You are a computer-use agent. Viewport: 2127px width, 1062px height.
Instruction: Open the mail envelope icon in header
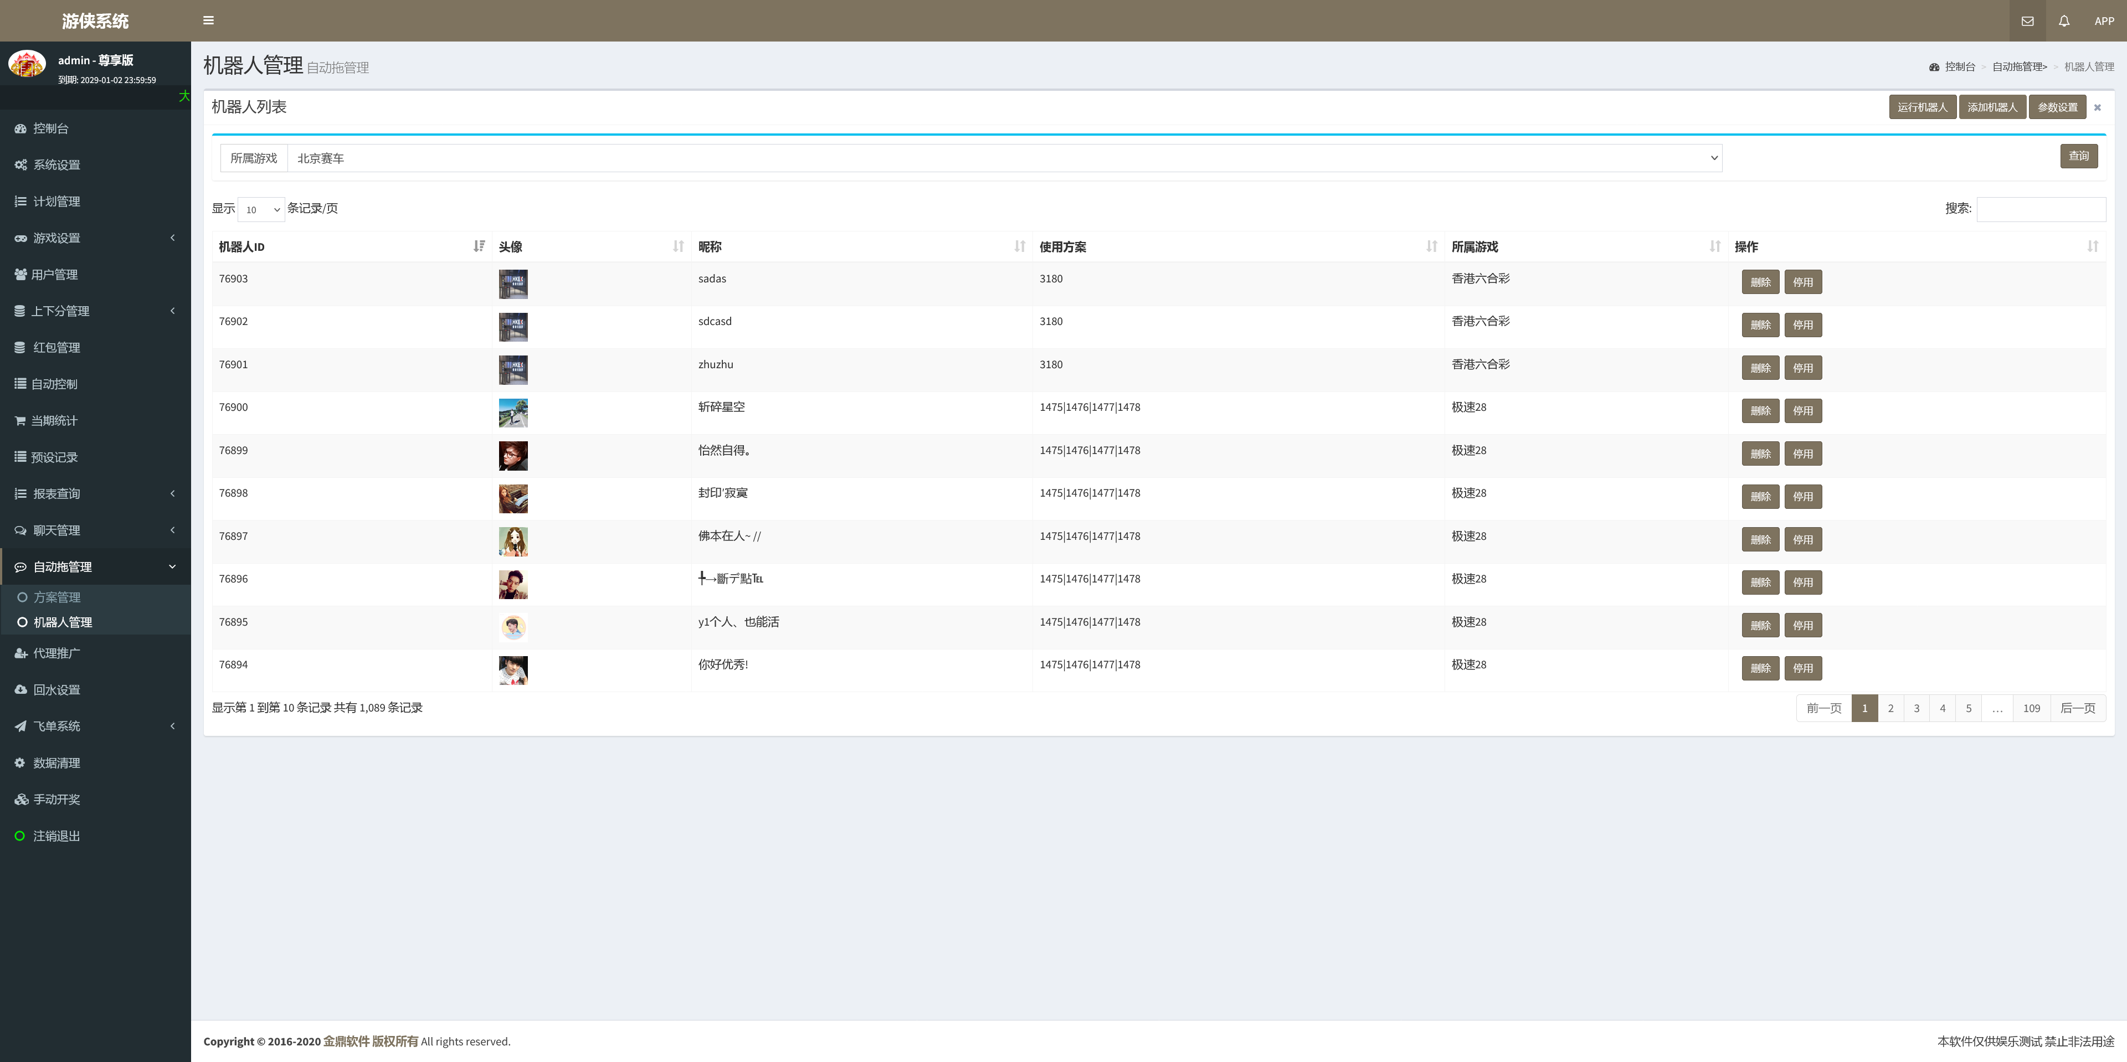(2027, 20)
